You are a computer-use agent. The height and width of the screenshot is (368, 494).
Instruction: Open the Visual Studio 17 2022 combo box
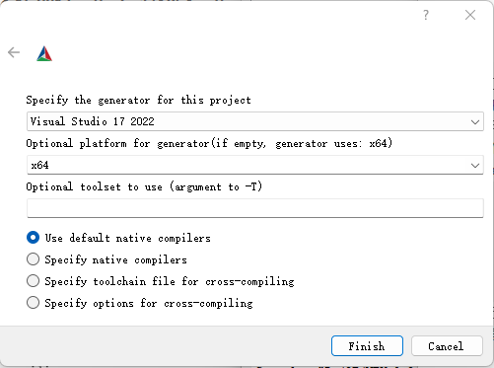point(255,121)
